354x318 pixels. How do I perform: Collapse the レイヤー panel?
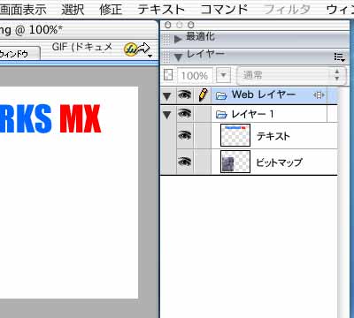pos(178,57)
